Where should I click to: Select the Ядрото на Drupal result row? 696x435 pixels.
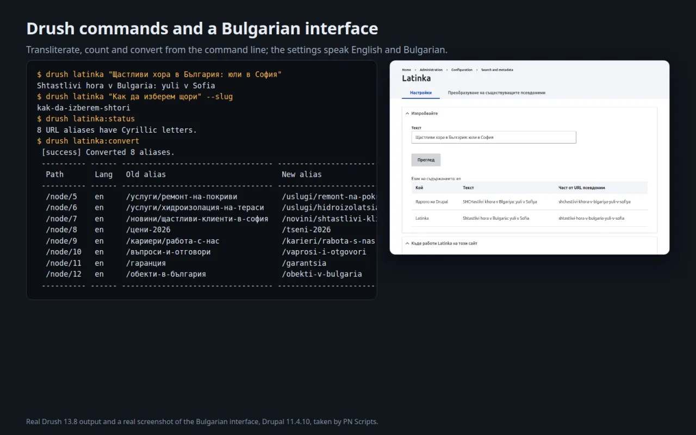pyautogui.click(x=530, y=202)
